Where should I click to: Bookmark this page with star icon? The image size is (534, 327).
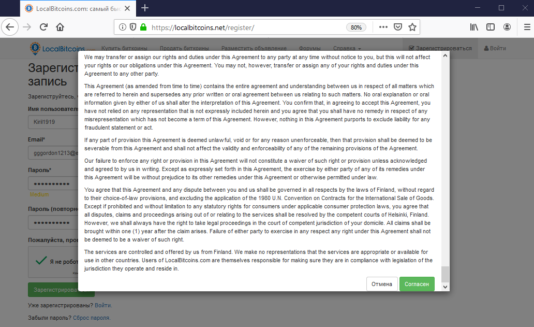pos(412,27)
